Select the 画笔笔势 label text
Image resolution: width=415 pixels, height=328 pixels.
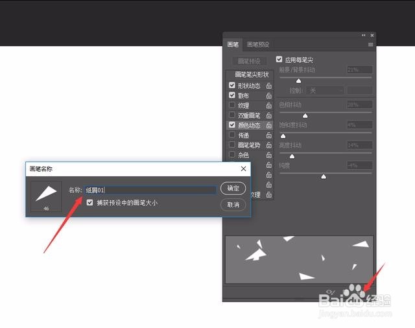[249, 145]
